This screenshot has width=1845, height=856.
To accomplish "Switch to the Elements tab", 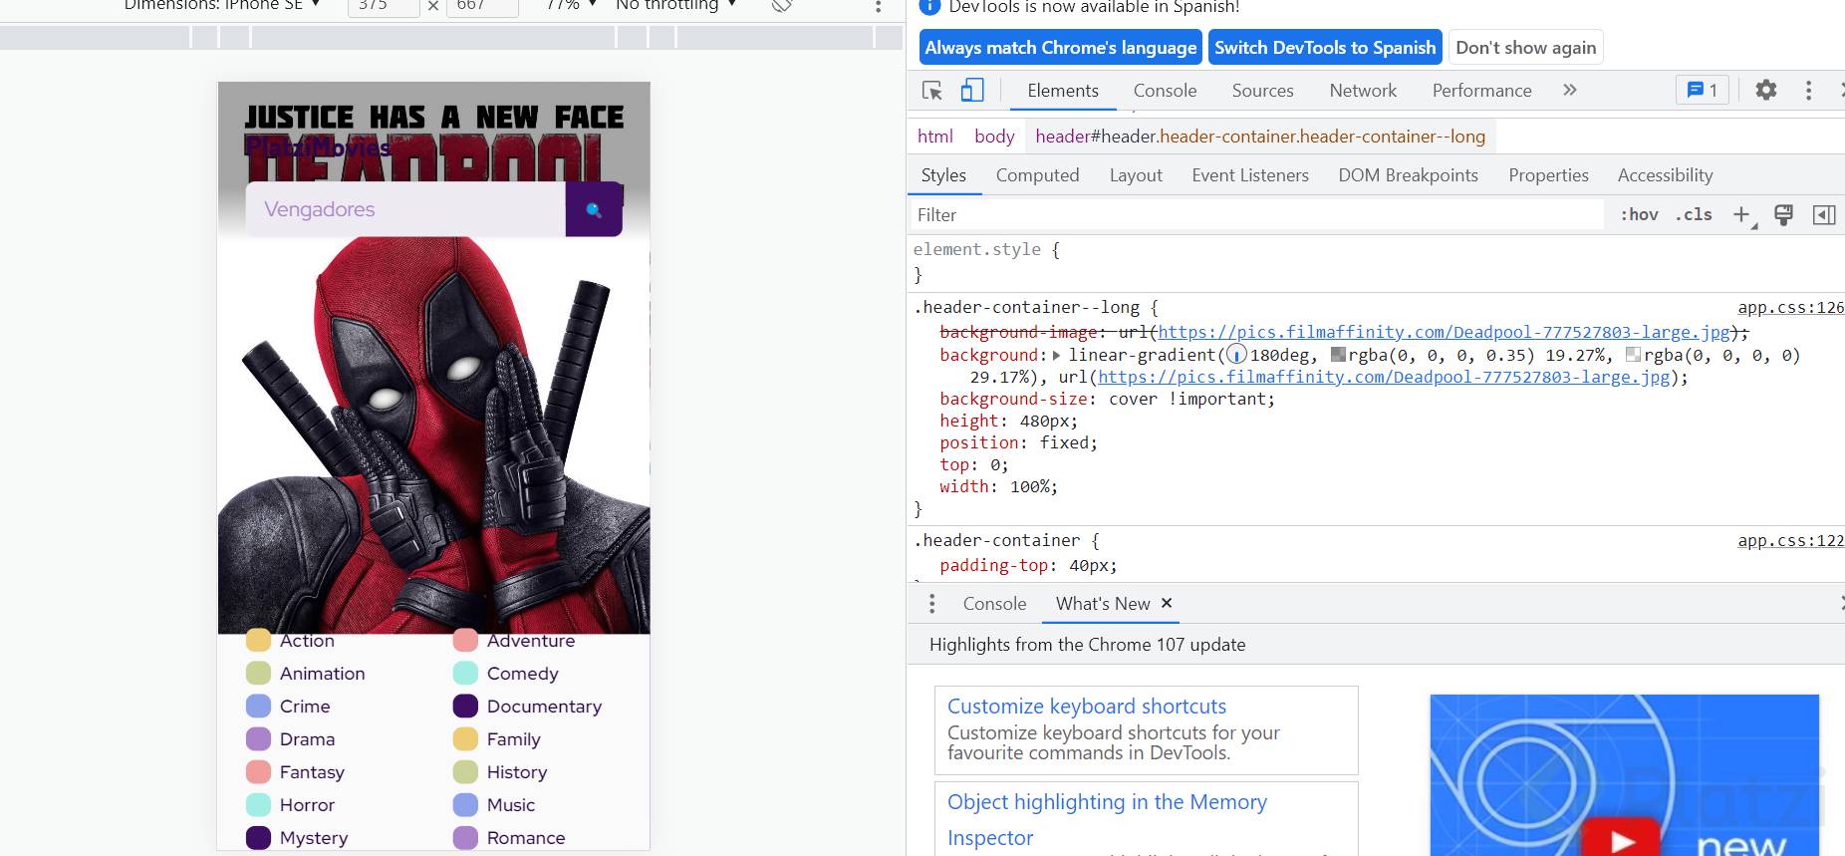I will (1063, 91).
